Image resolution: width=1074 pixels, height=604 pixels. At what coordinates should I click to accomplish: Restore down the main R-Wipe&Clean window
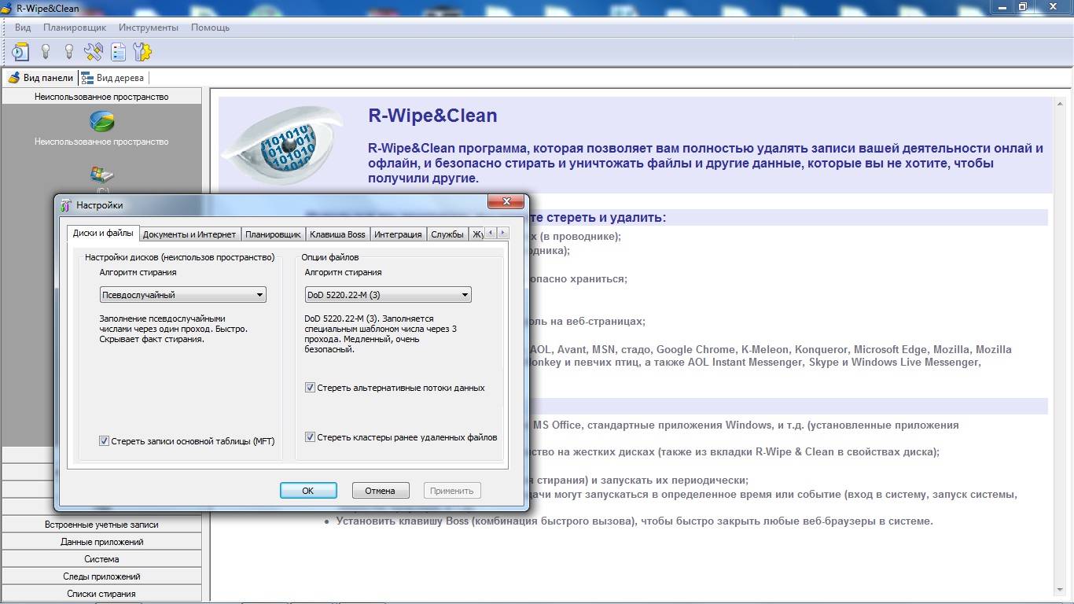1022,7
